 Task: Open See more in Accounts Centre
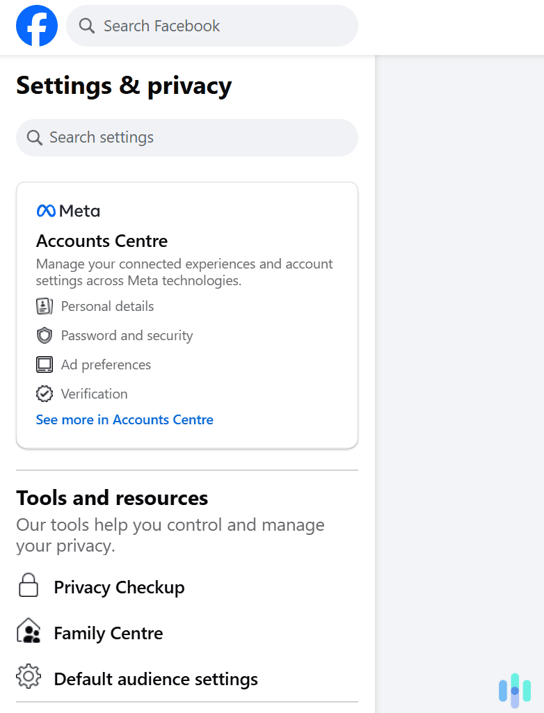[125, 419]
